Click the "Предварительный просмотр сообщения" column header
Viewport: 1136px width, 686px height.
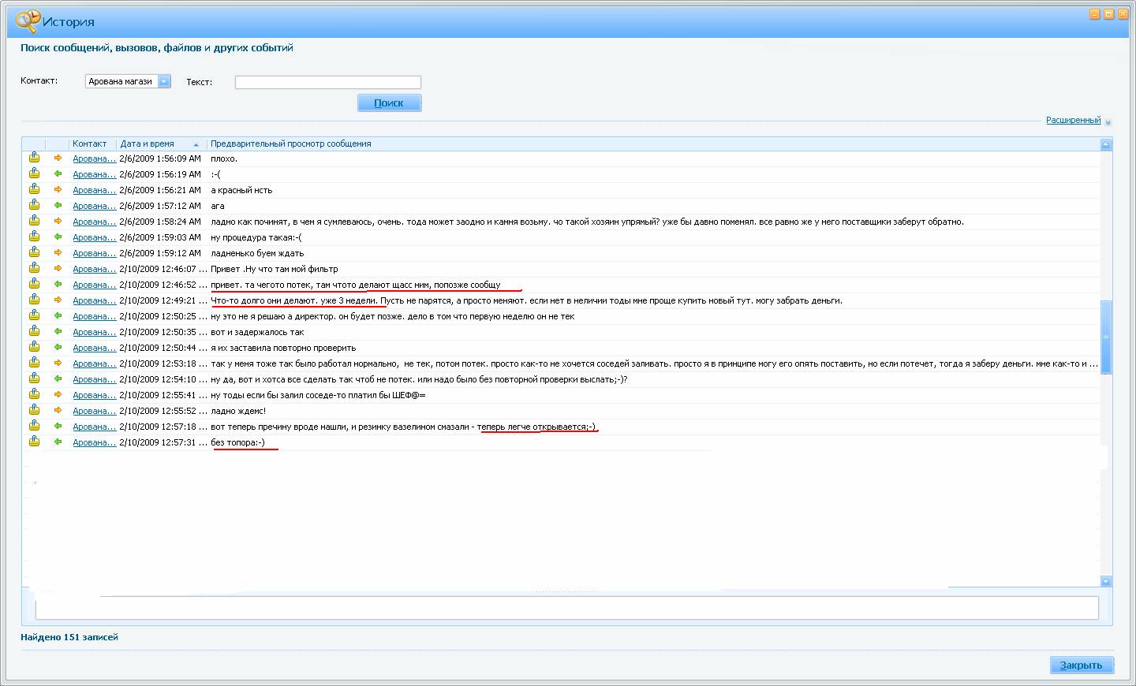click(290, 144)
